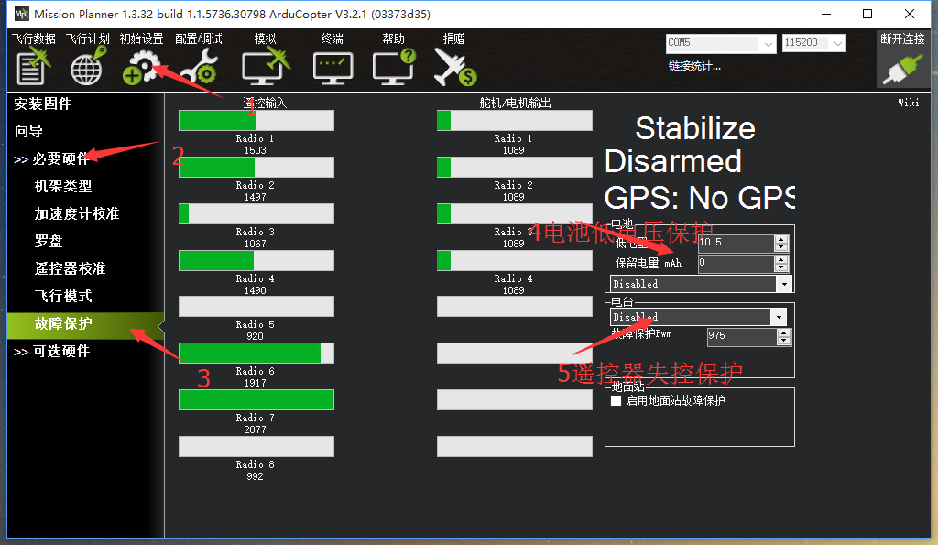This screenshot has width=938, height=545.
Task: Open the 配置/调试 wrench config icon
Action: tap(199, 66)
